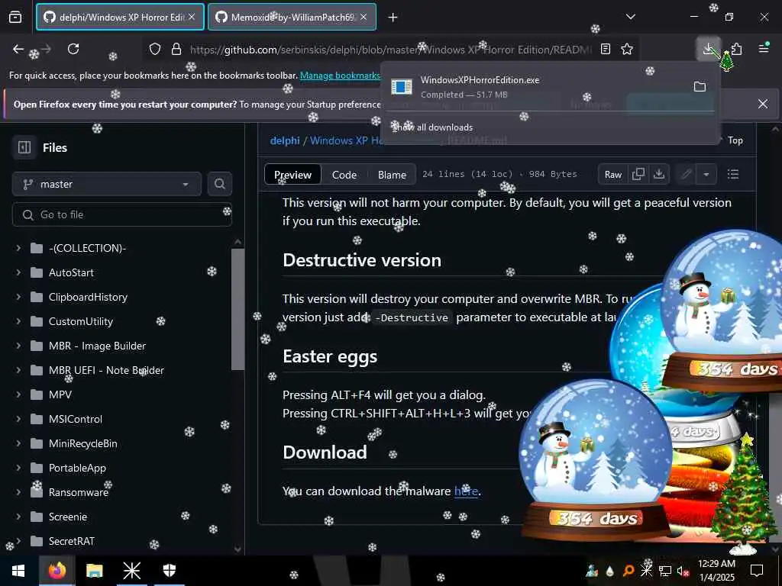The height and width of the screenshot is (586, 782).
Task: Open the outline list icon
Action: 732,174
